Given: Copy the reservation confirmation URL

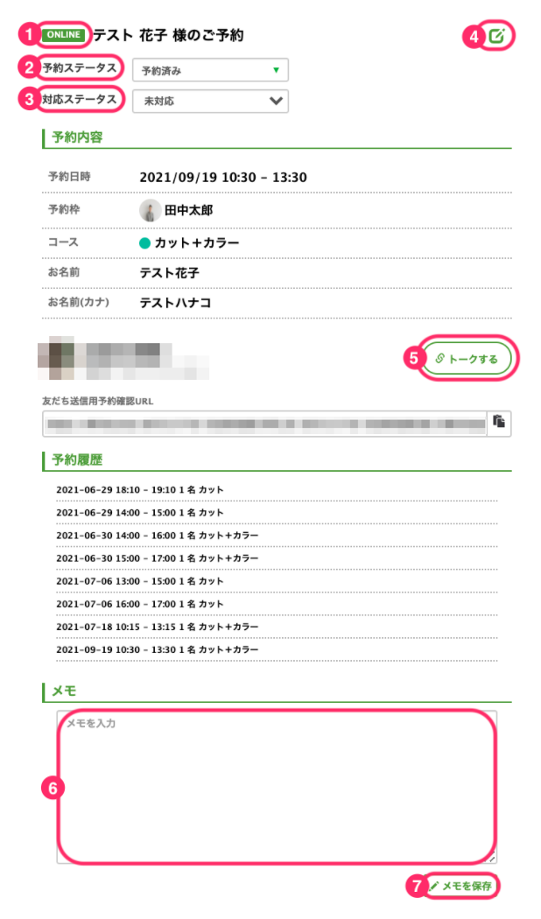Looking at the screenshot, I should [x=499, y=422].
